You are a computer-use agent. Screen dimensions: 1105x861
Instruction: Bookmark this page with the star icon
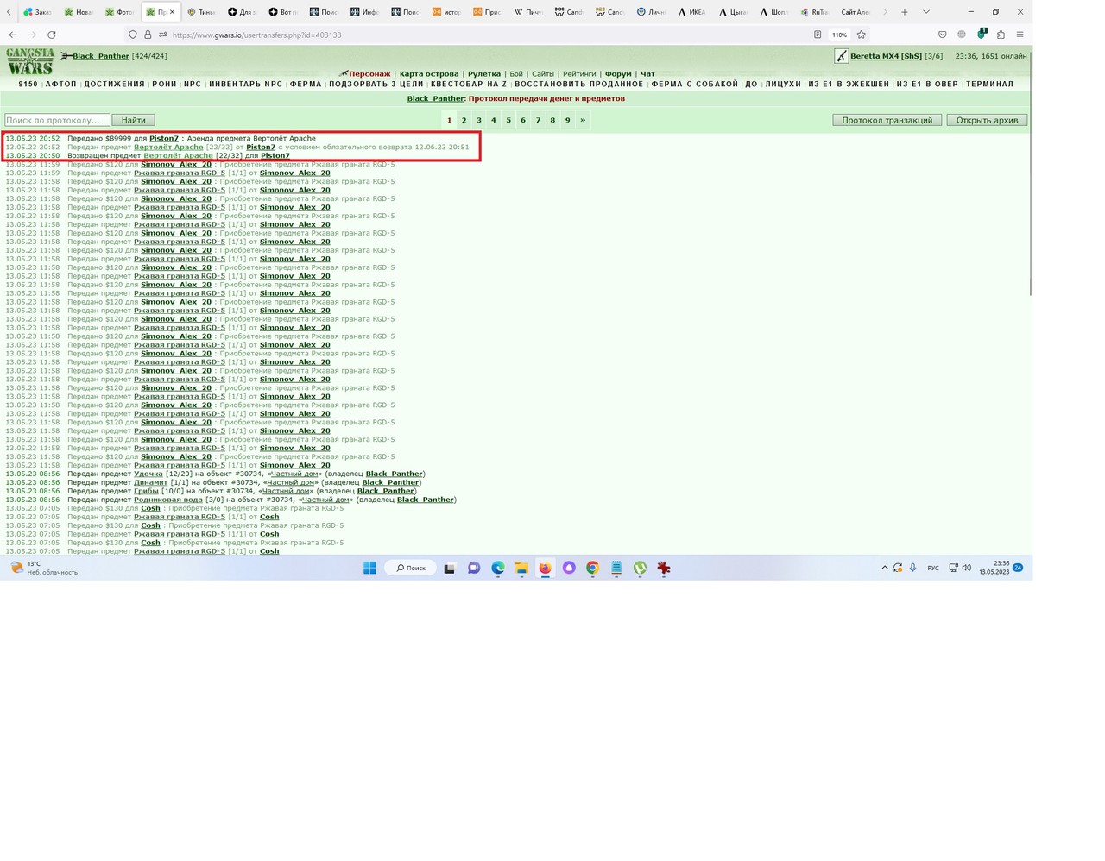861,35
